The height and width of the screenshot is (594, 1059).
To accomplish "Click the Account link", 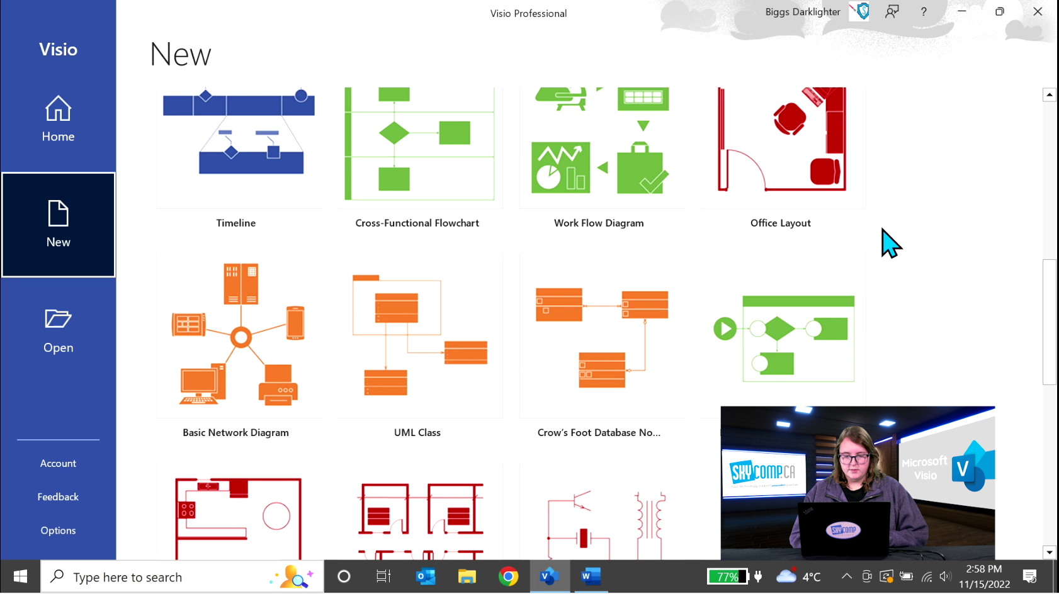I will (58, 463).
